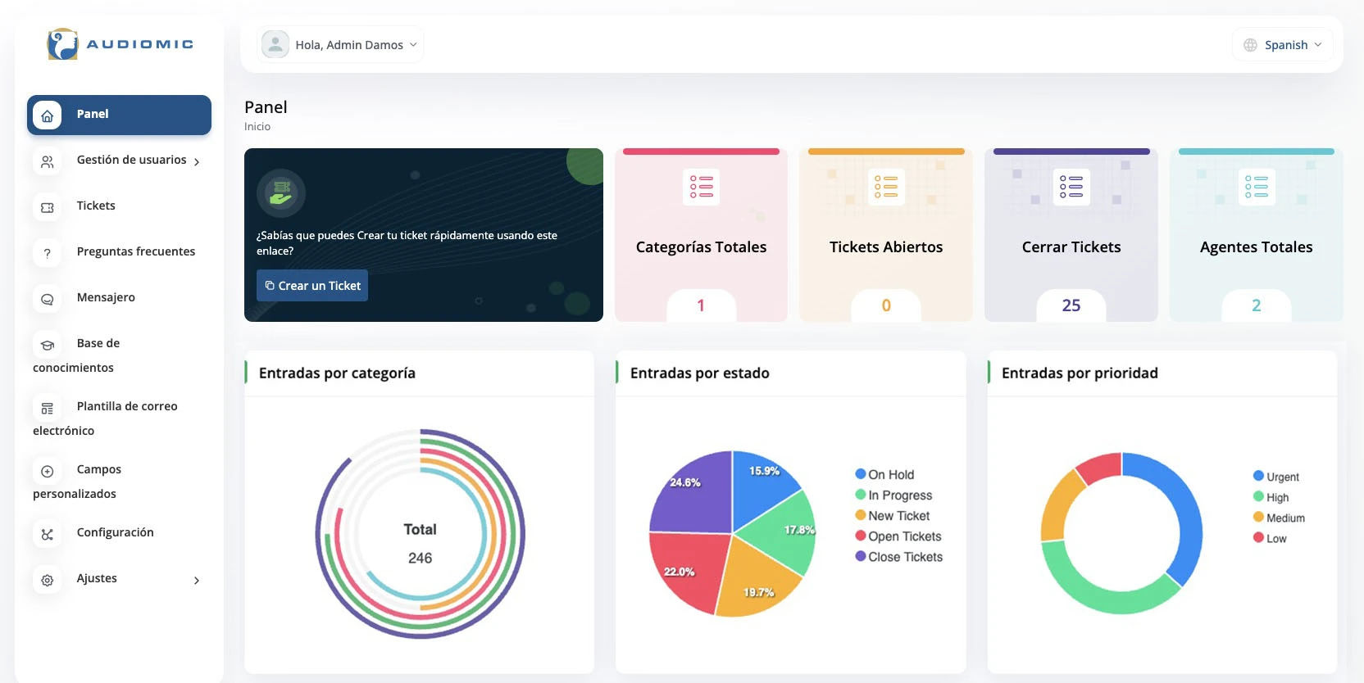Click the Audiomic logo
Screen dimensions: 1364x683
point(120,44)
